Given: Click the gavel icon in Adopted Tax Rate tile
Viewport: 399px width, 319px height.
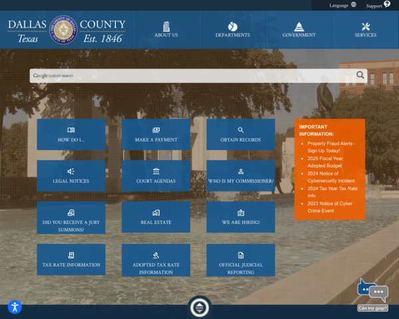Looking at the screenshot, I should point(156,255).
